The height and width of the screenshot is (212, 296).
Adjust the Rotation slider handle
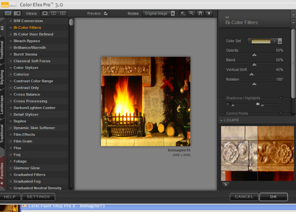point(254,84)
